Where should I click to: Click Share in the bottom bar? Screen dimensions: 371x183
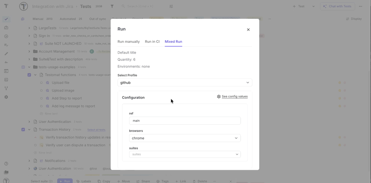143,181
